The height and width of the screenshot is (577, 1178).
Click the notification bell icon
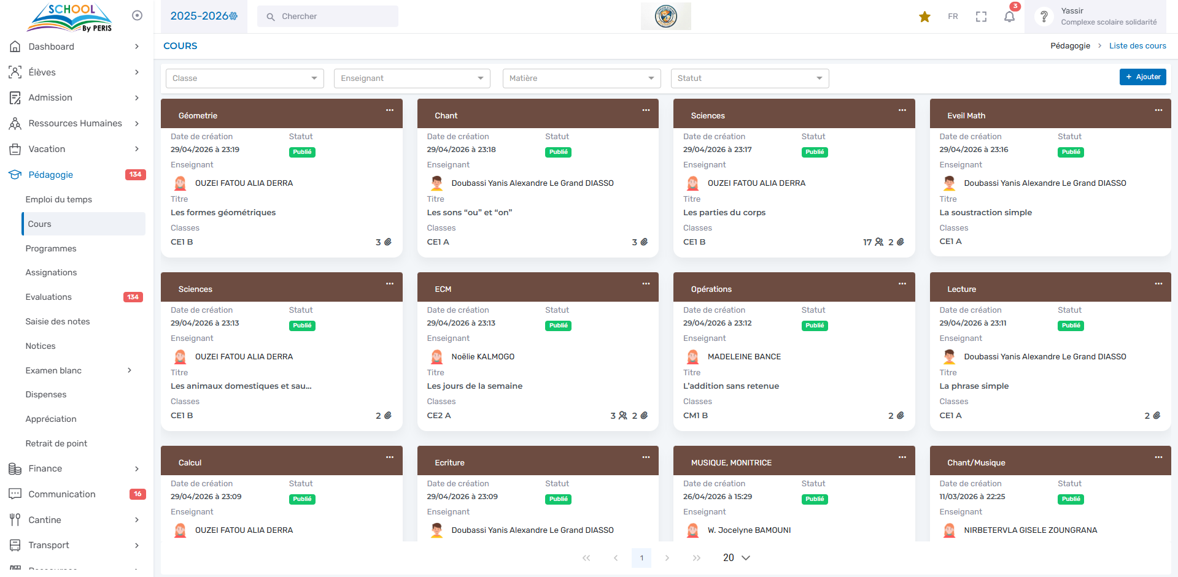click(x=1009, y=17)
